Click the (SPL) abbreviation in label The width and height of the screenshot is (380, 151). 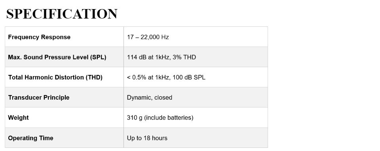coord(97,58)
